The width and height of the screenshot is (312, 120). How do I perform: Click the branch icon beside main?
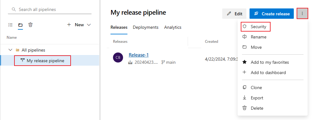pyautogui.click(x=163, y=62)
